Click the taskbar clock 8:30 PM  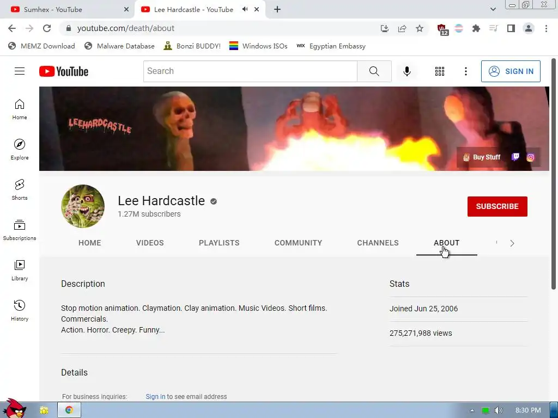click(x=528, y=410)
